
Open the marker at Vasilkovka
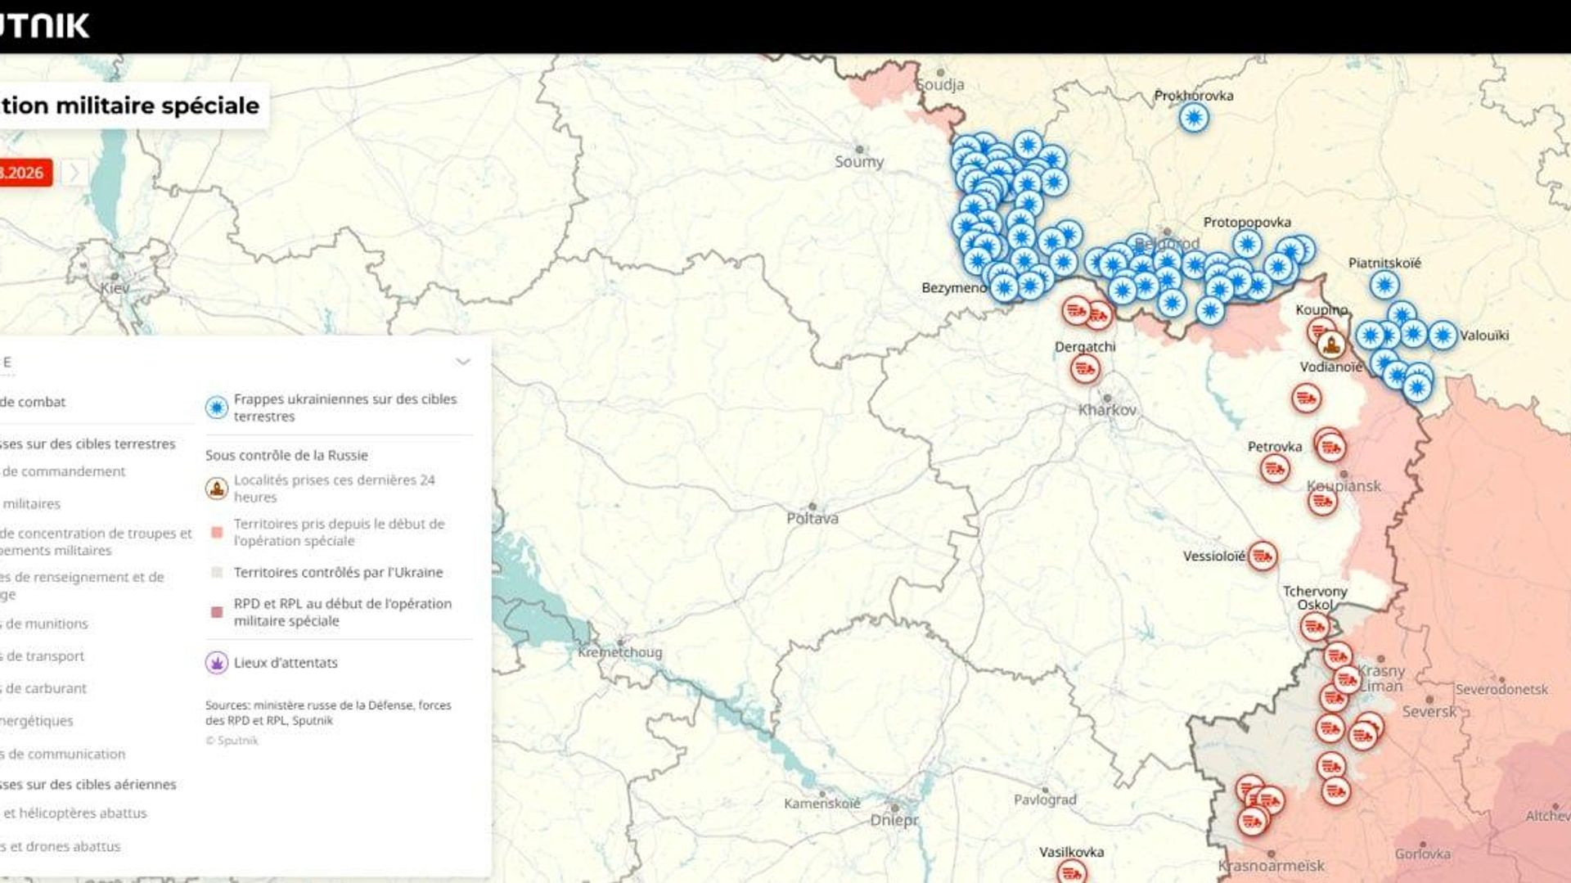[x=1071, y=872]
